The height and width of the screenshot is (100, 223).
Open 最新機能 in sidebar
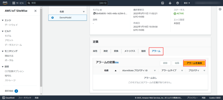9,91
